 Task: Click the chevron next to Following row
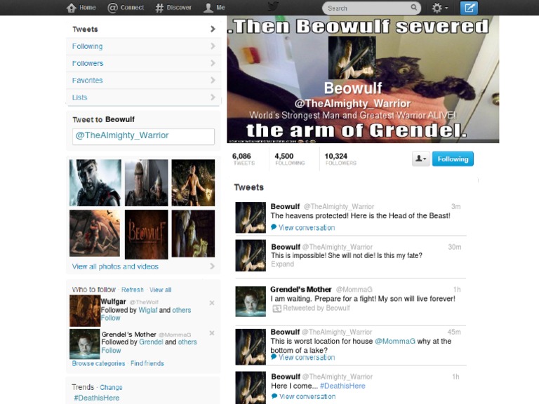[x=213, y=46]
